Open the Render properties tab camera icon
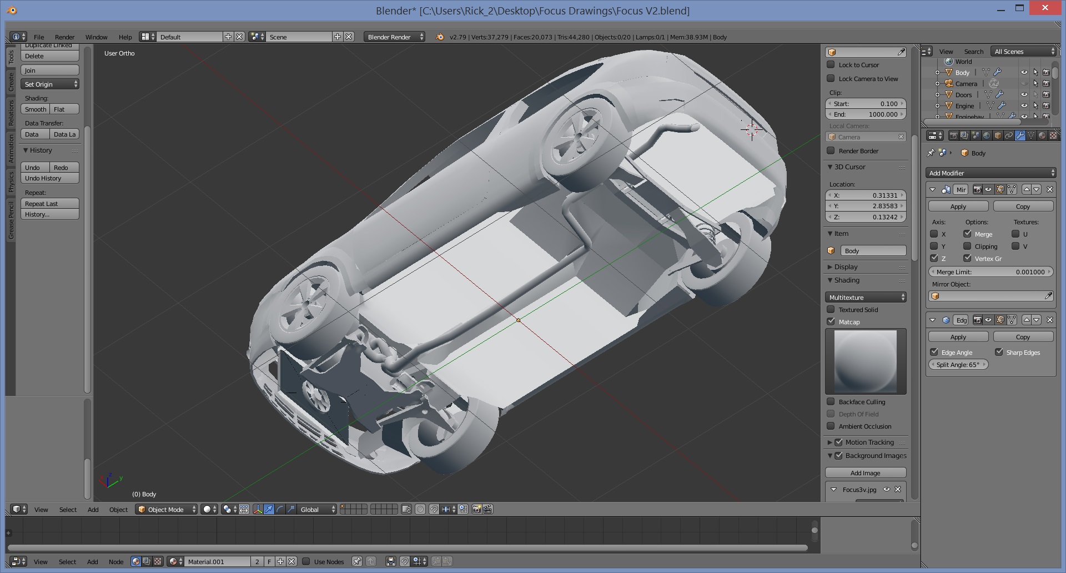1066x573 pixels. [x=954, y=135]
